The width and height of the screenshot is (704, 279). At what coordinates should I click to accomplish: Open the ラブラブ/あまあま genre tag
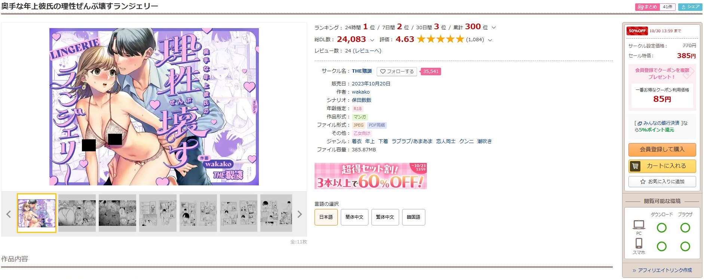pyautogui.click(x=412, y=141)
